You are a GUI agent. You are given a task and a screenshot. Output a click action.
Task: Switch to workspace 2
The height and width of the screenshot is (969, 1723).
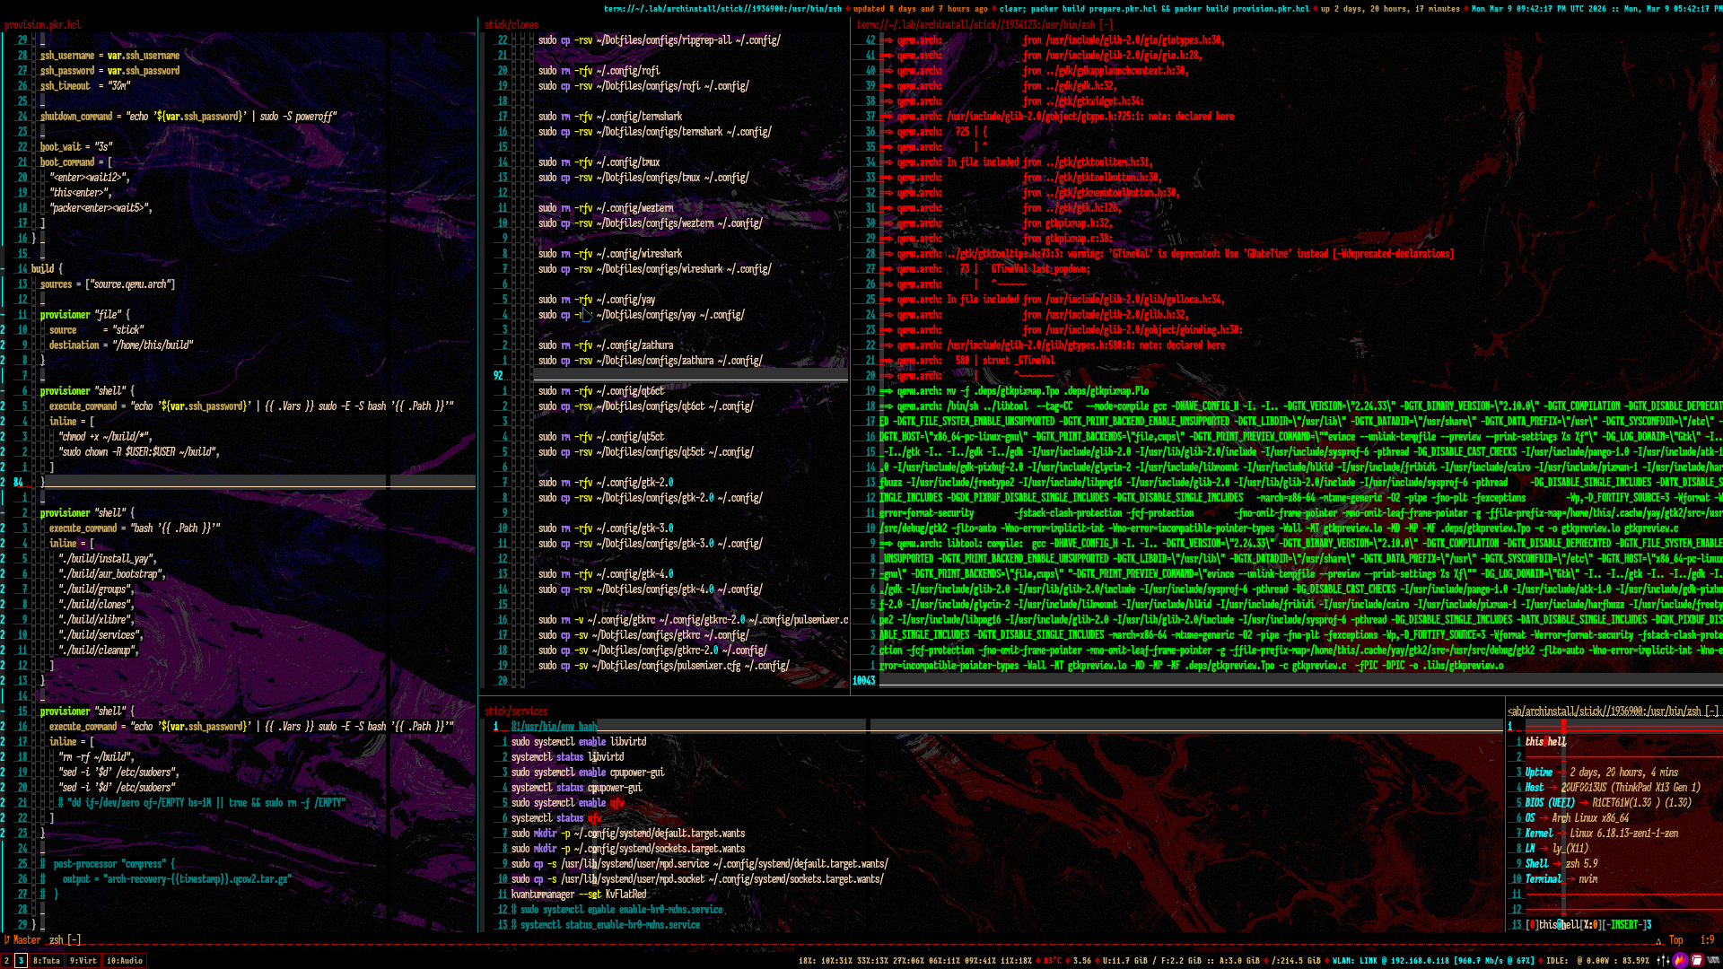pyautogui.click(x=6, y=960)
